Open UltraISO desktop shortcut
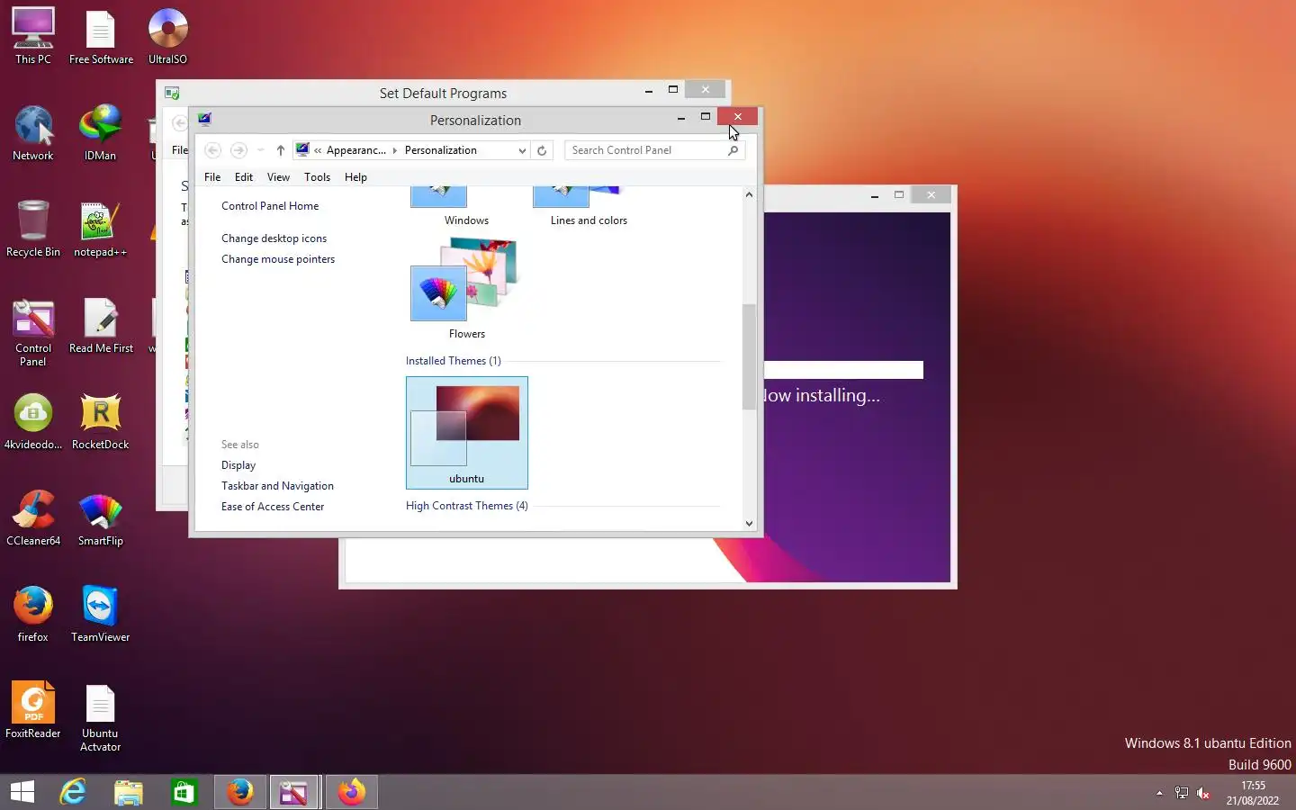 (167, 36)
